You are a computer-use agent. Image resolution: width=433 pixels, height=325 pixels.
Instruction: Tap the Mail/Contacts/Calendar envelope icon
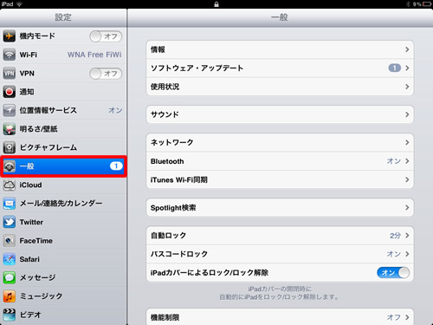click(x=10, y=204)
